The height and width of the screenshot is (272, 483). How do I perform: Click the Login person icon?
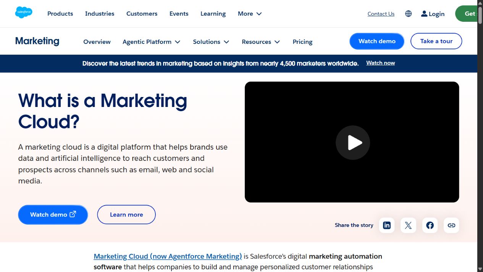(424, 14)
